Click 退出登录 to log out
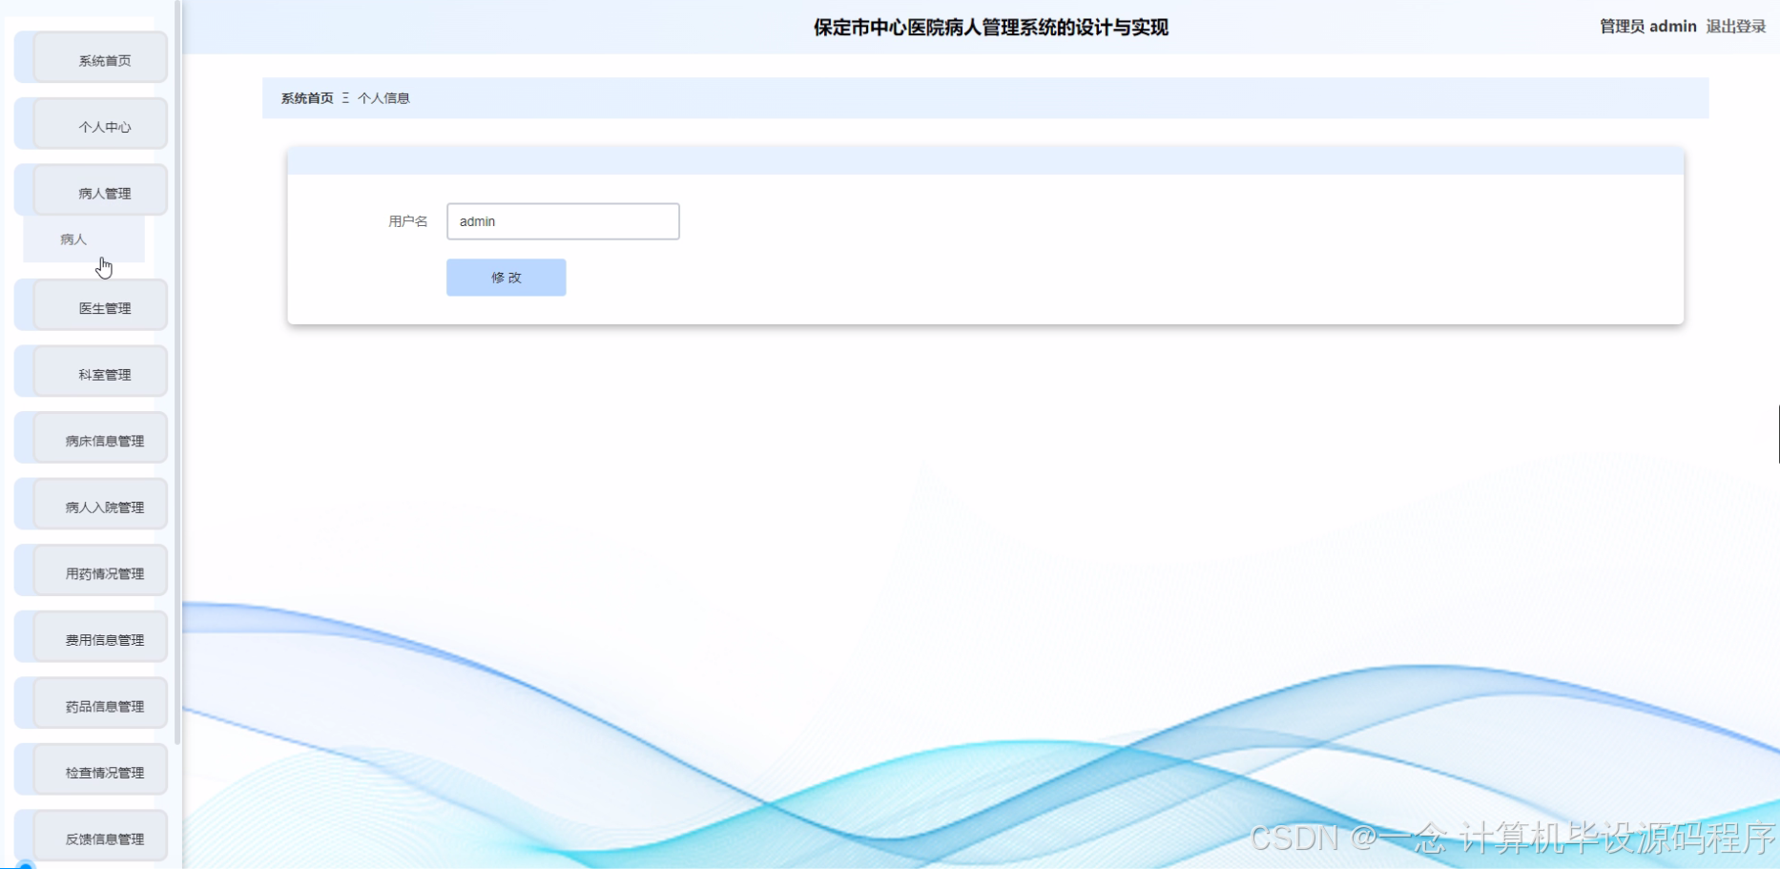Screen dimensions: 1780x869 click(x=1735, y=26)
